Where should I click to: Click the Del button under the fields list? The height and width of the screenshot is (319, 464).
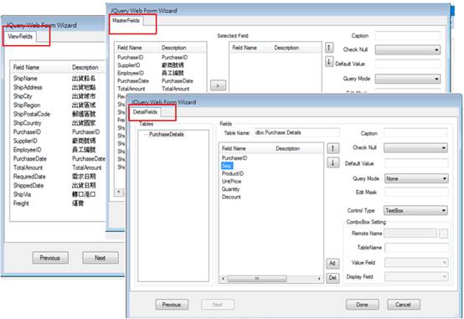333,278
